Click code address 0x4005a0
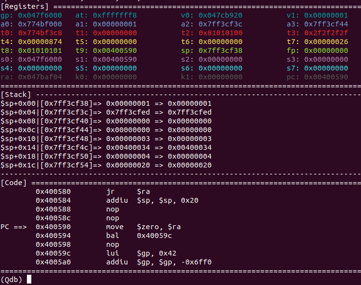361x285 pixels. 53,262
